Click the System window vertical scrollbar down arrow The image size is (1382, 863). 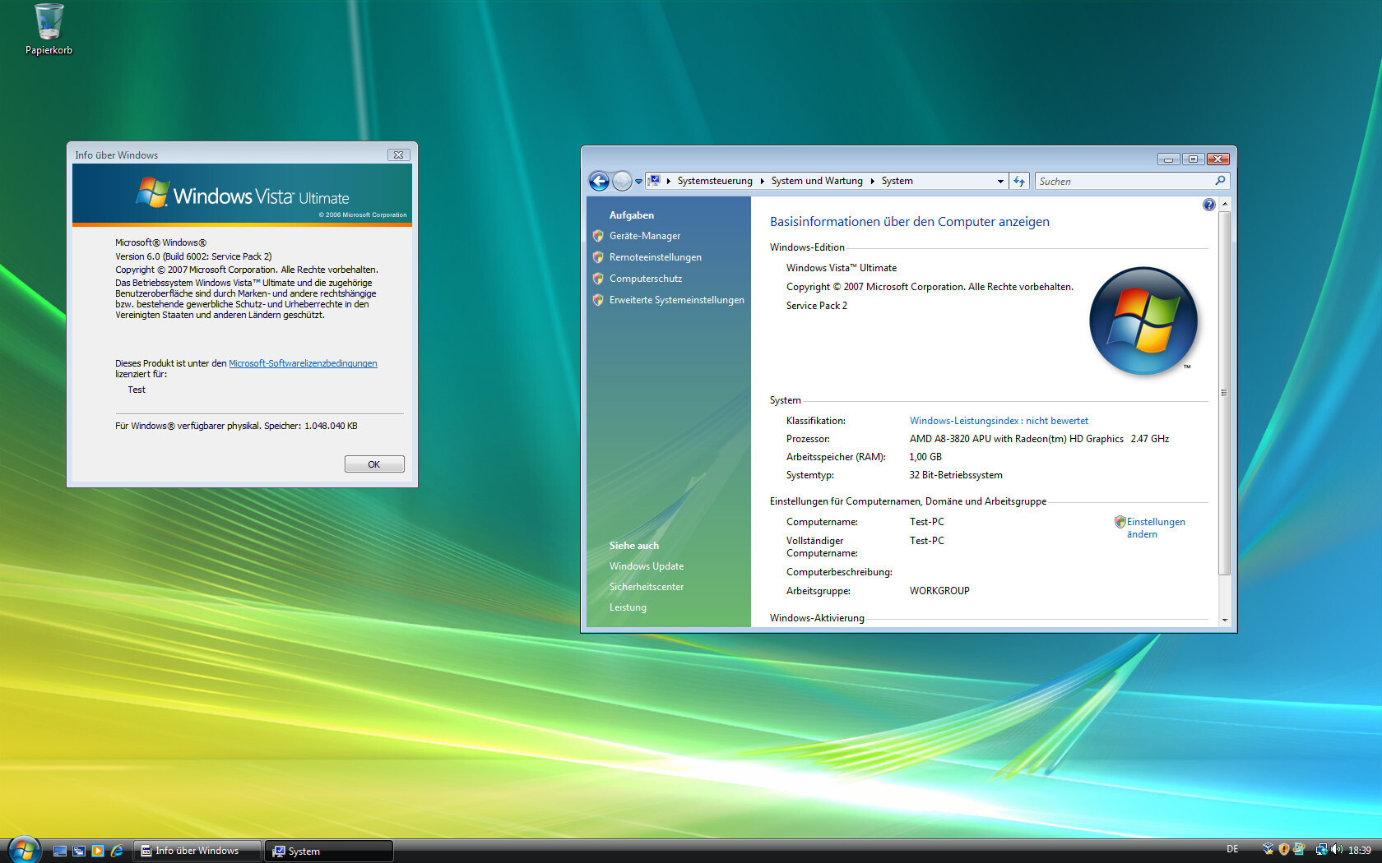coord(1224,620)
